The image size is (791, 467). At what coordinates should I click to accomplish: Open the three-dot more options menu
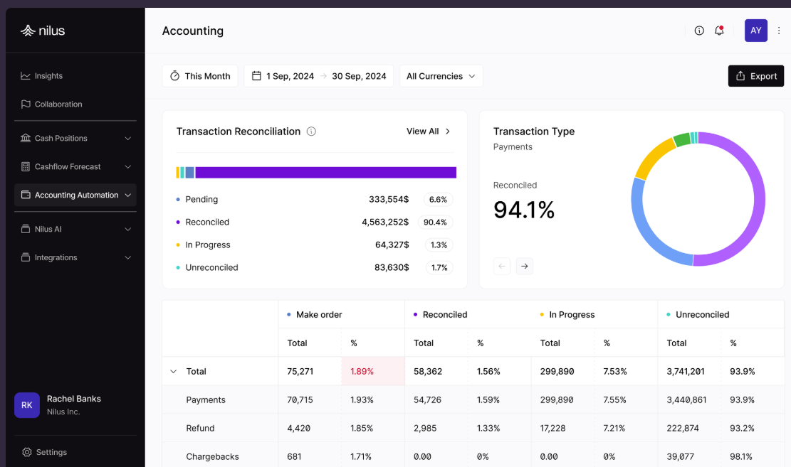(779, 31)
